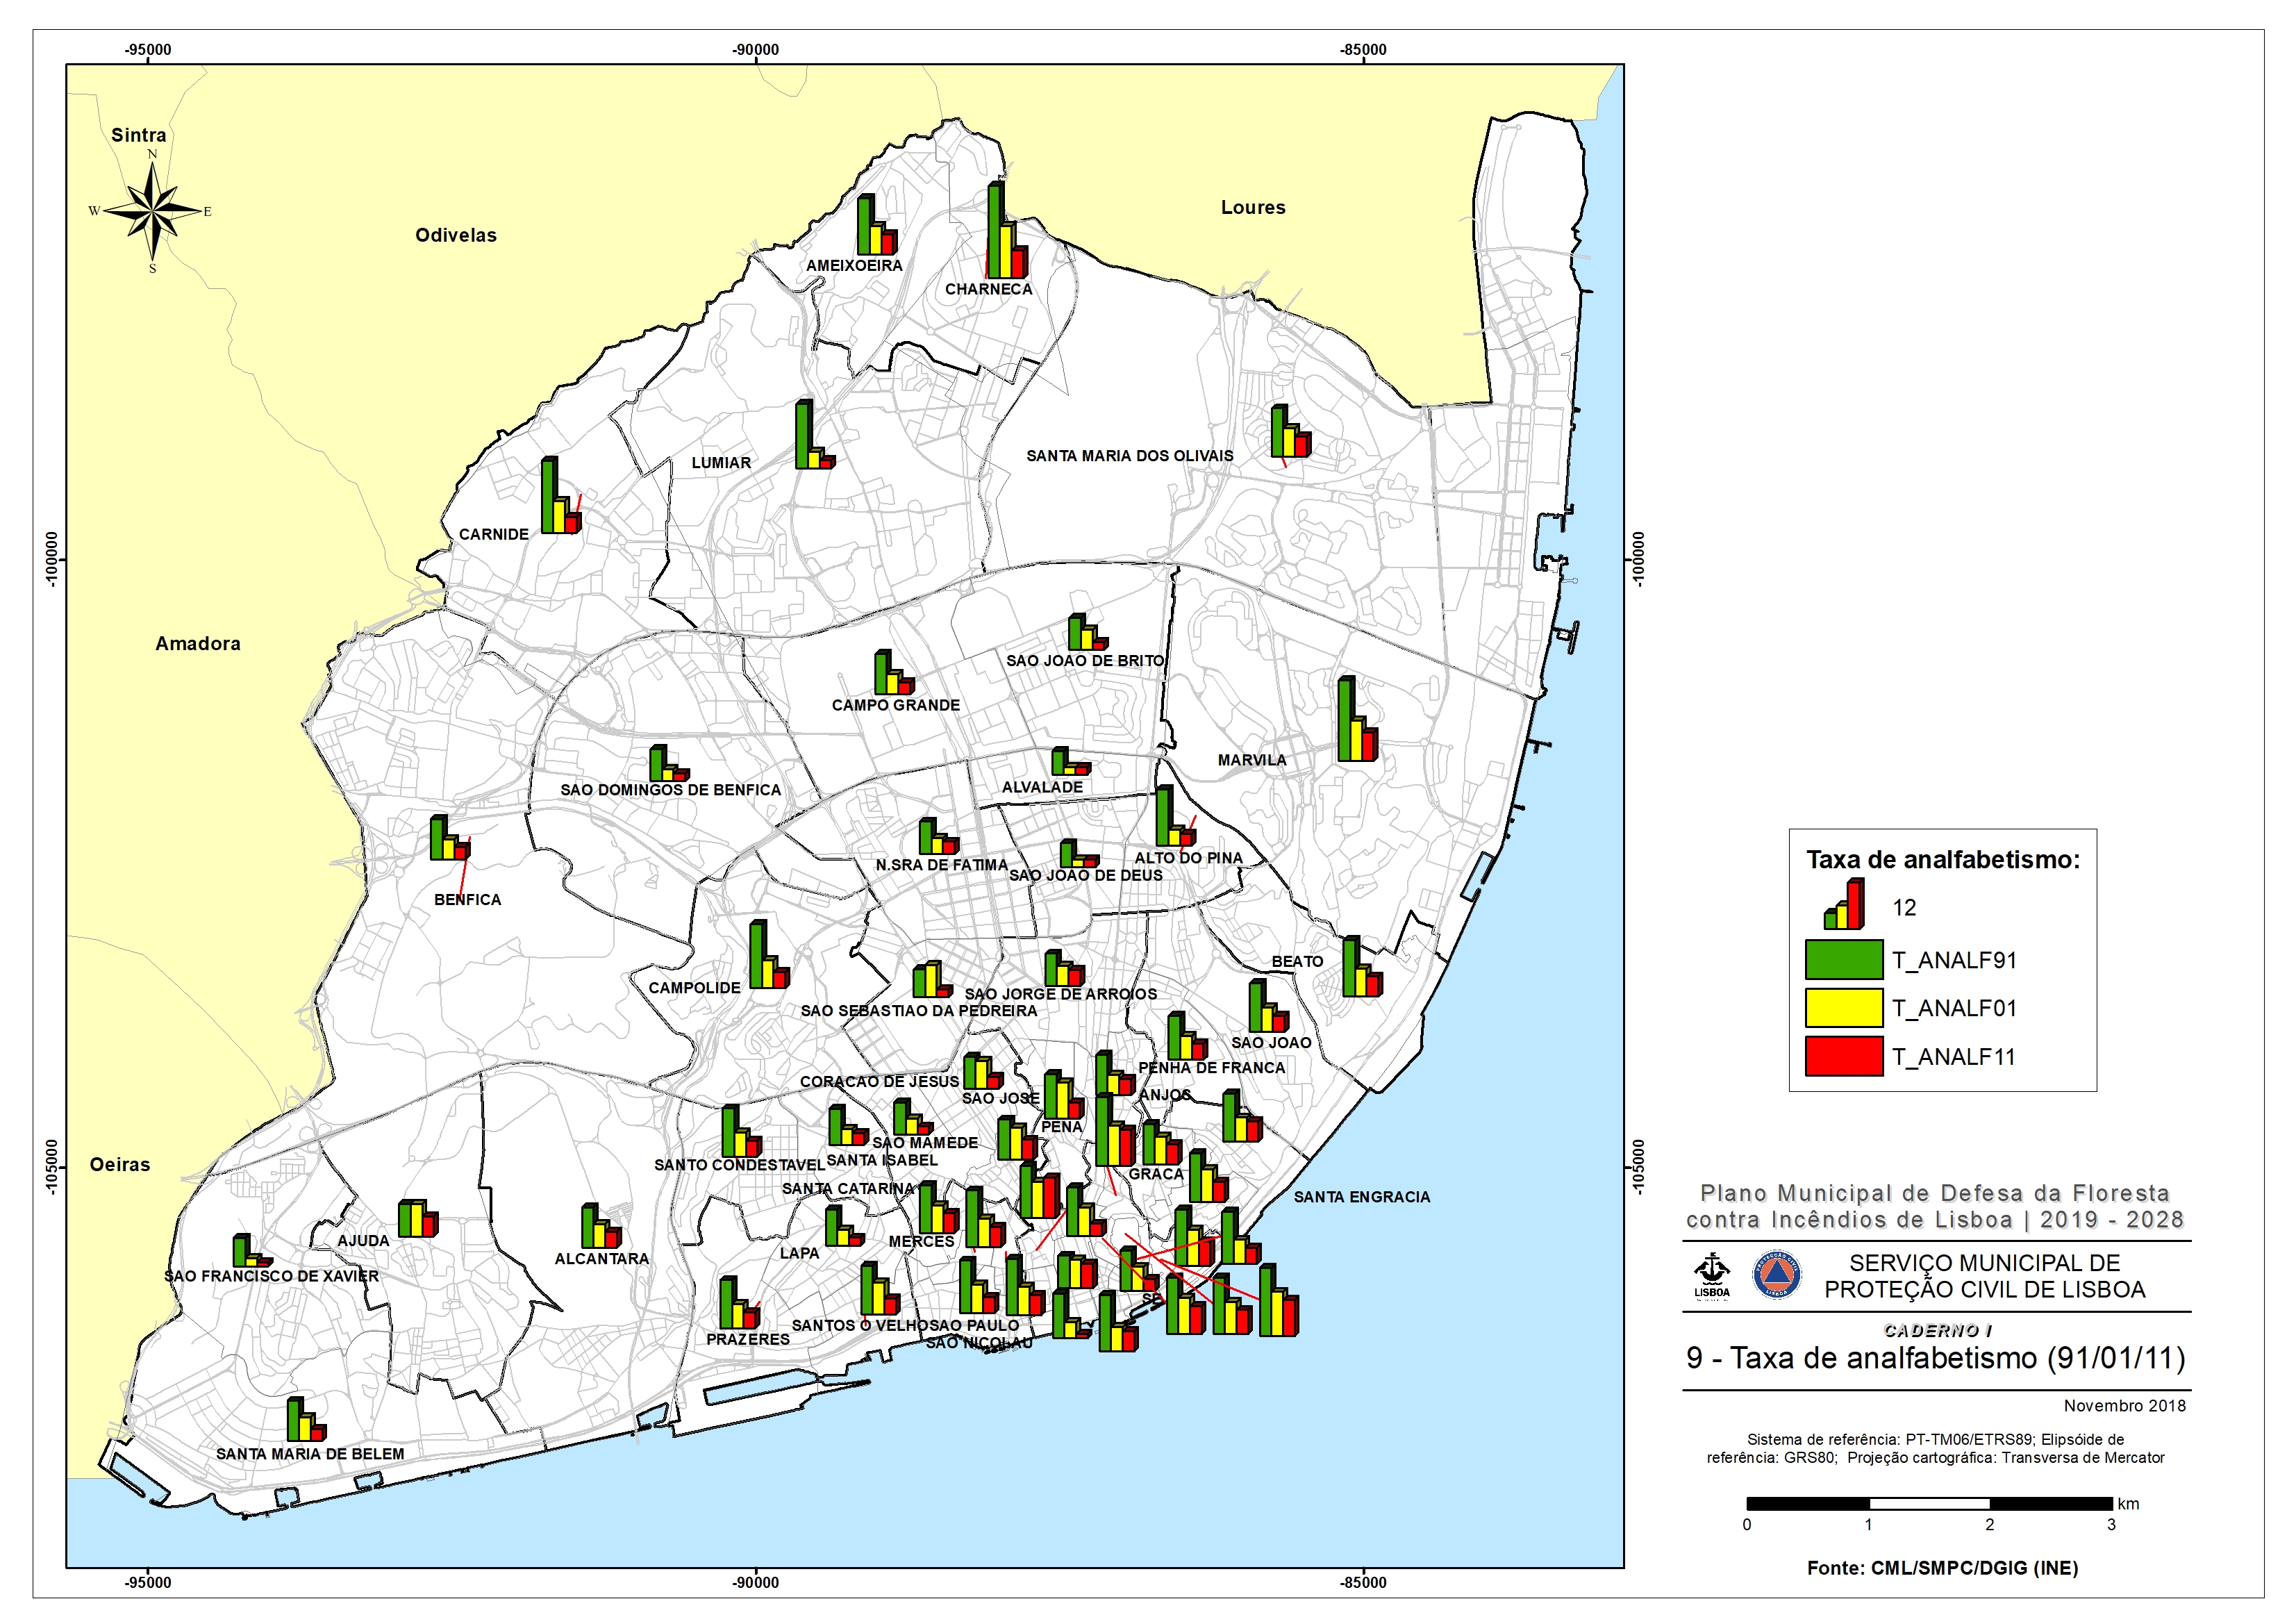Click the SANTA MARIA DE BELEM bar chart
The image size is (2296, 1624).
click(x=307, y=1420)
